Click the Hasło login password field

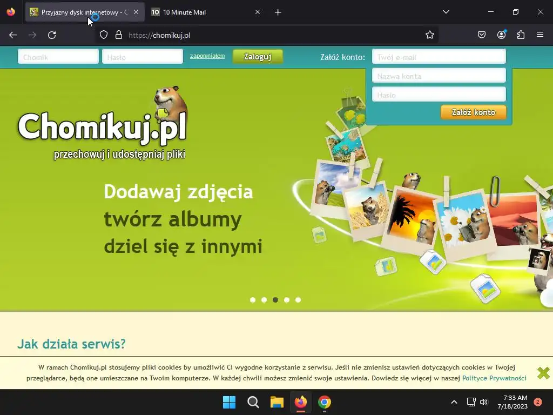pyautogui.click(x=143, y=56)
